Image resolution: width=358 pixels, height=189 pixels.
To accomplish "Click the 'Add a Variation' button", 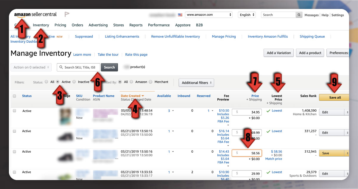I will (279, 53).
